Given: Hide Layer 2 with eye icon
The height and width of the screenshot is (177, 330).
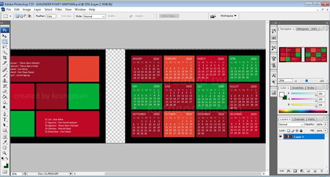Looking at the screenshot, I should [280, 137].
